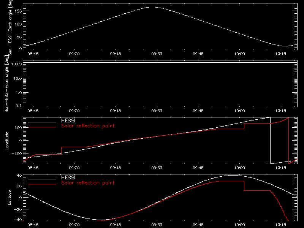Click the 0.1 tick in Moon angle plot

pos(19,106)
